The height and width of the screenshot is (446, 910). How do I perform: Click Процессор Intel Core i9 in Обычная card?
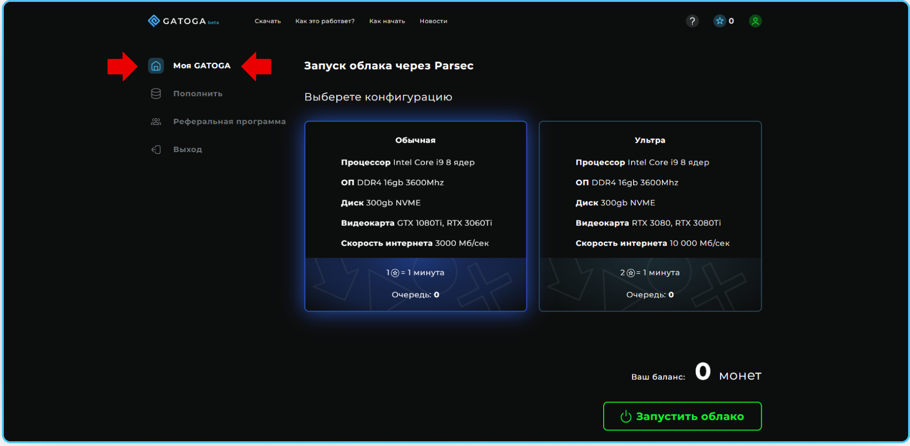(408, 162)
